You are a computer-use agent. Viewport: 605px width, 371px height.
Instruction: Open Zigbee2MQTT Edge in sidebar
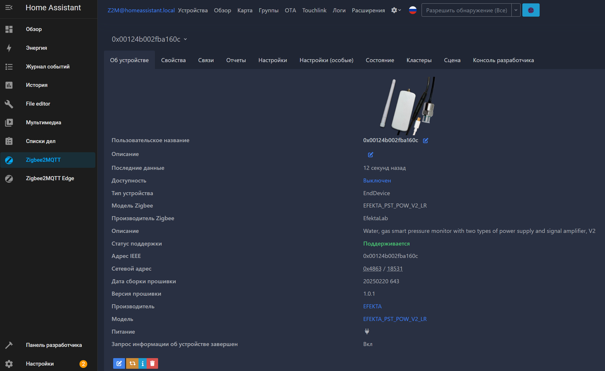48,178
